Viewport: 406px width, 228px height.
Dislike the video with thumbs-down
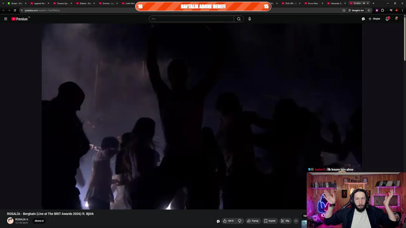pos(240,221)
